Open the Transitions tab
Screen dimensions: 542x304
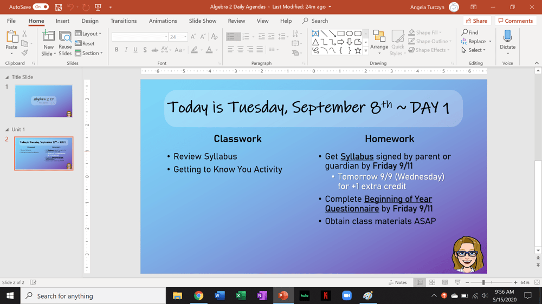point(124,21)
